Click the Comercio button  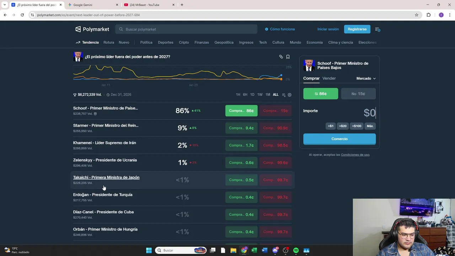click(x=339, y=139)
